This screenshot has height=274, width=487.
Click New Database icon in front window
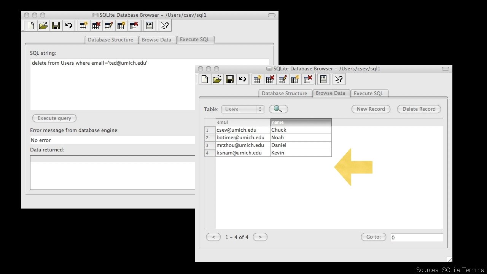point(205,79)
